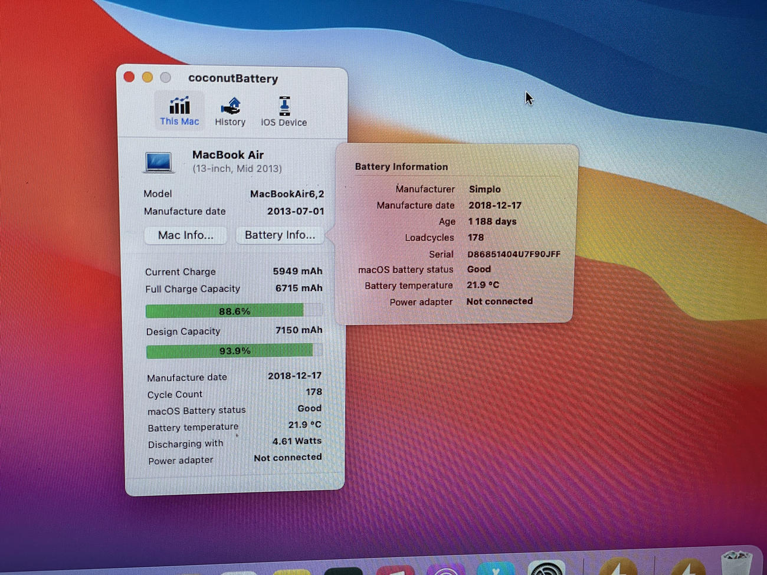Click the Battery Information popover heading

401,167
